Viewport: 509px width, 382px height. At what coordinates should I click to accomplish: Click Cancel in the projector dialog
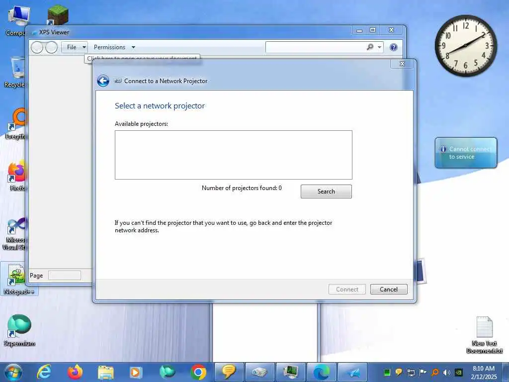click(389, 289)
